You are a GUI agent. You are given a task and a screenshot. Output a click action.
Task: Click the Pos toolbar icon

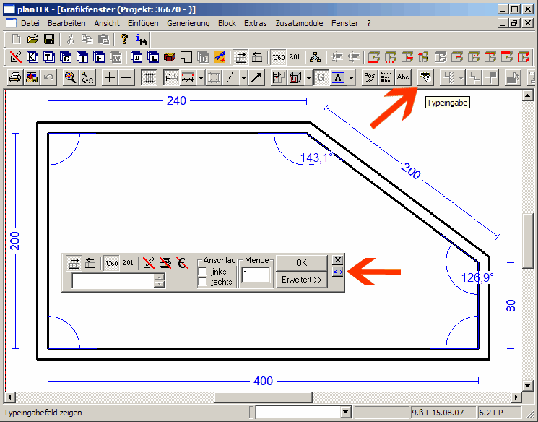pyautogui.click(x=369, y=77)
